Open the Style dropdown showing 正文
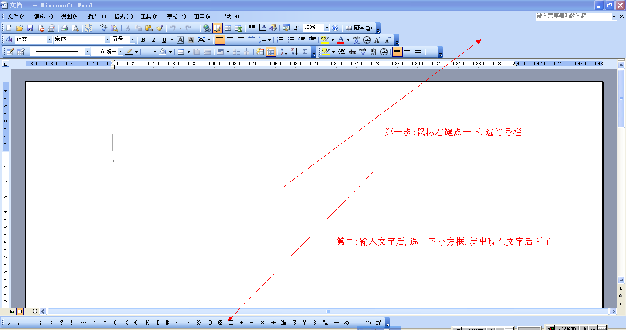626x330 pixels. click(x=50, y=40)
